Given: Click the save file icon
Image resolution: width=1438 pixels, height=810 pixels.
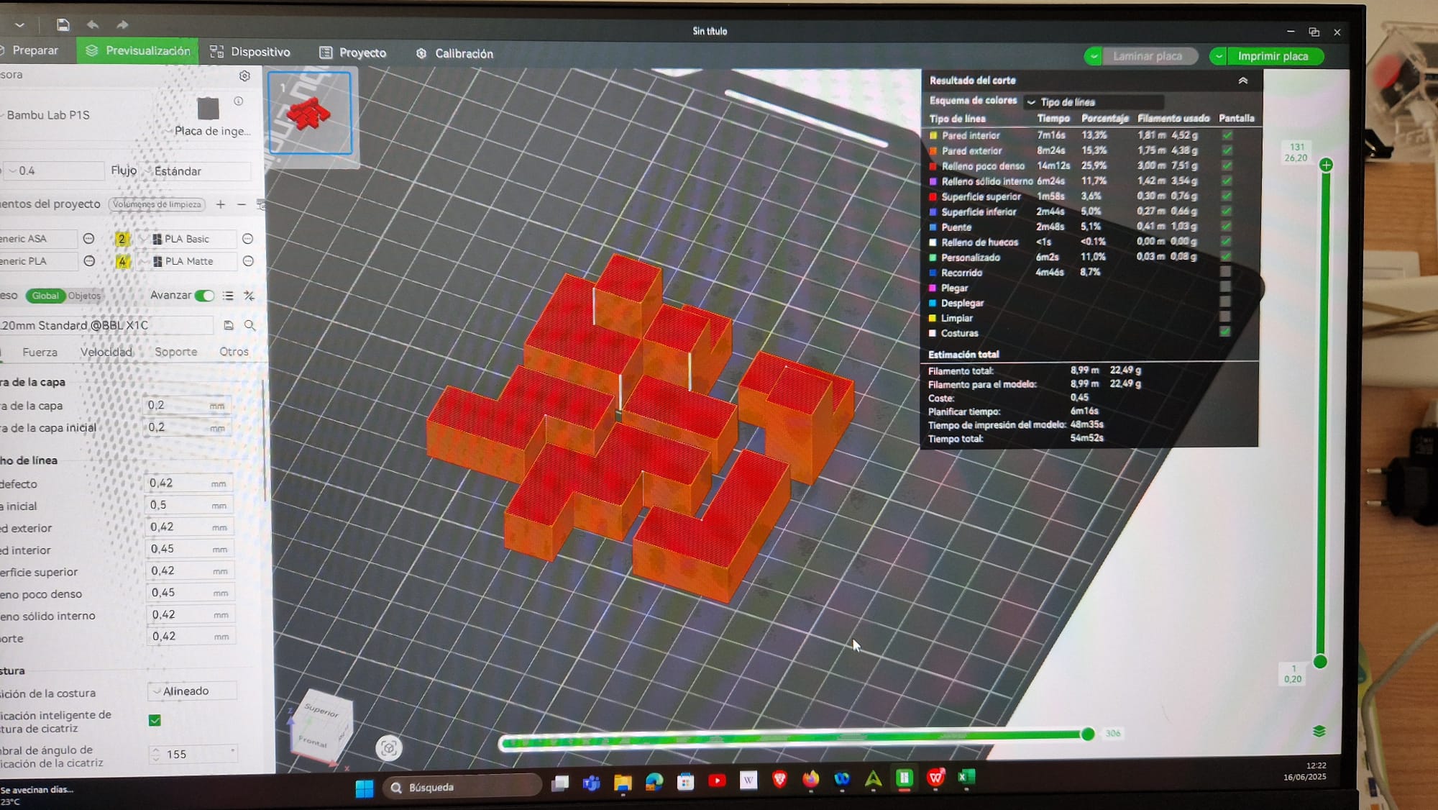Looking at the screenshot, I should (x=63, y=25).
